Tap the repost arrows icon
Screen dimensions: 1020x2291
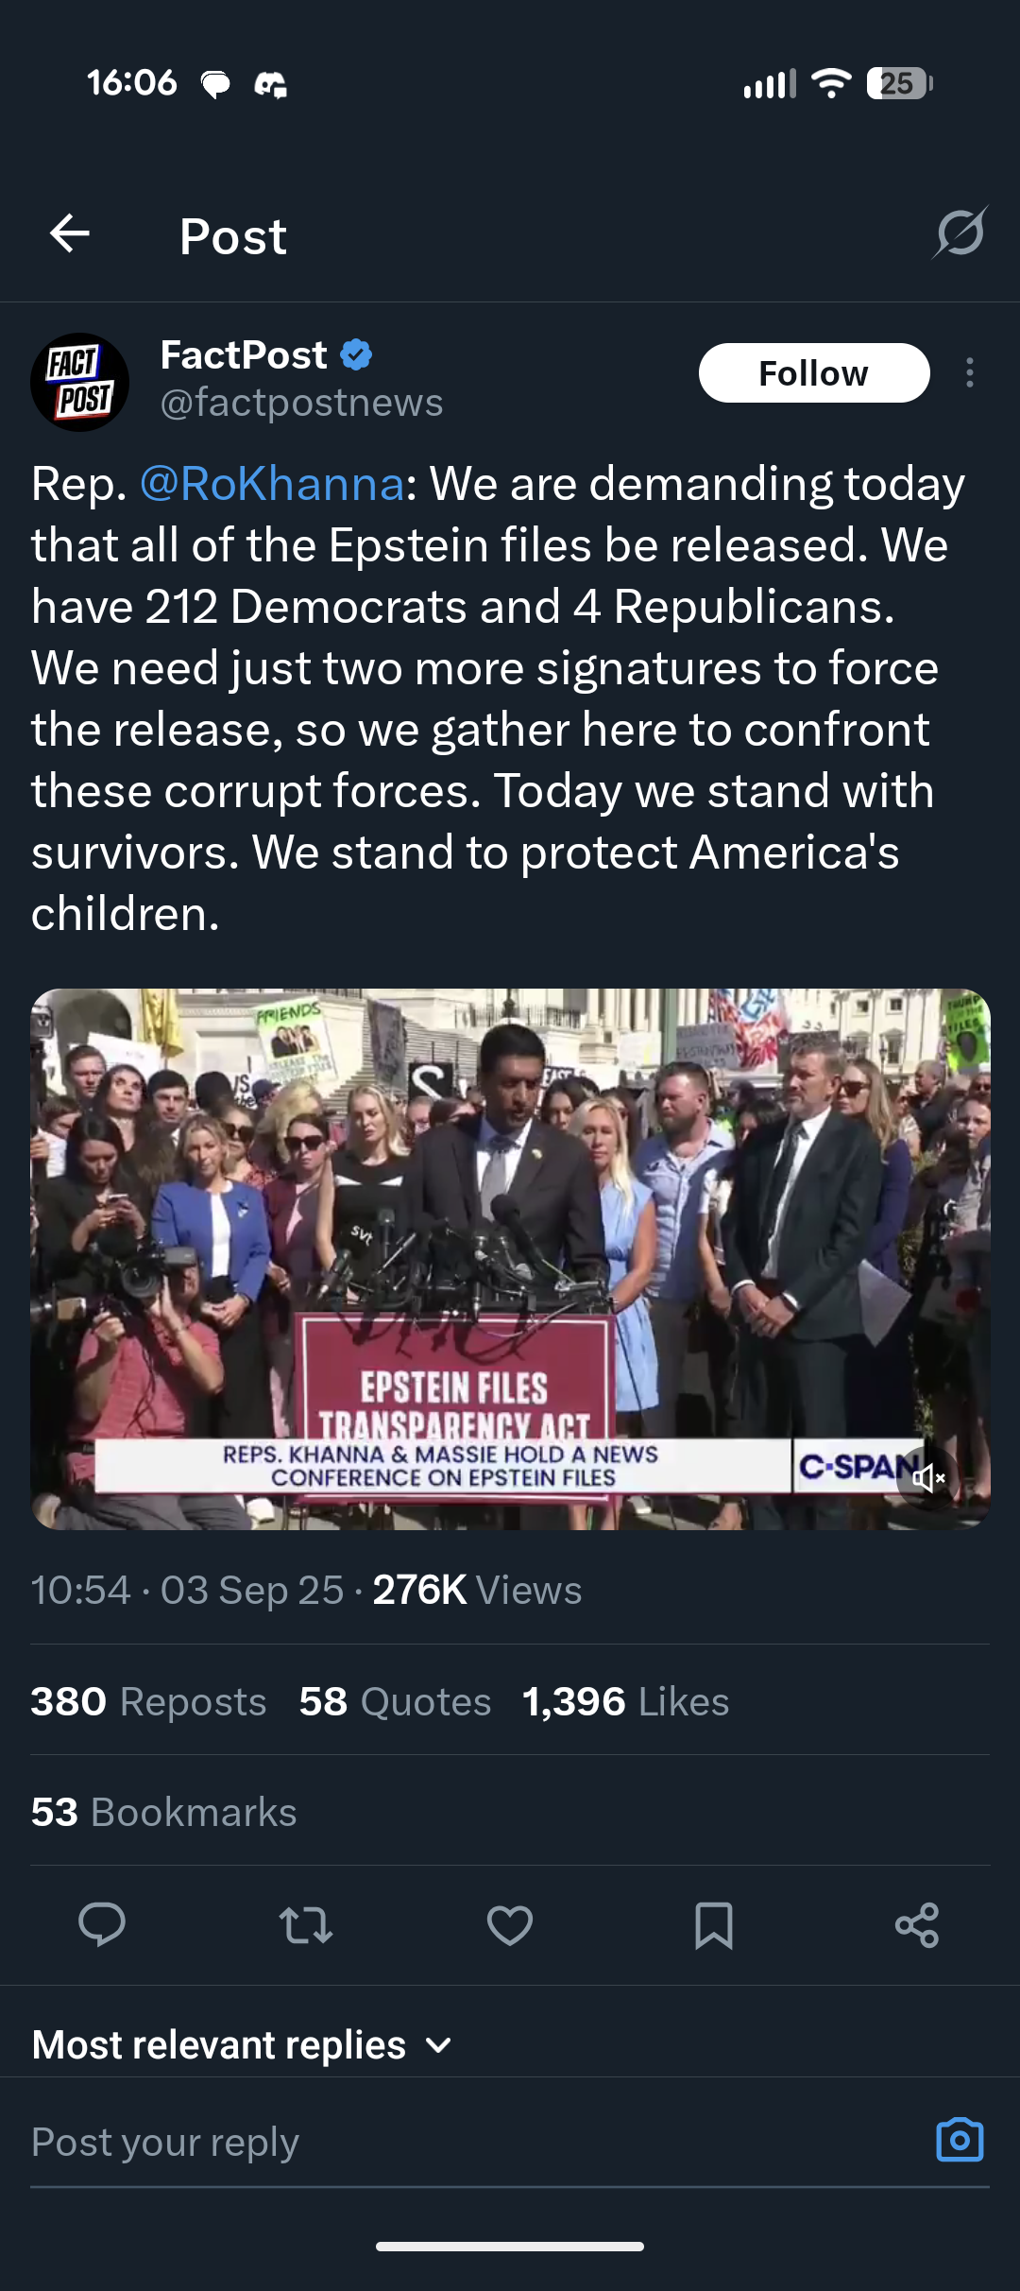(x=306, y=1924)
